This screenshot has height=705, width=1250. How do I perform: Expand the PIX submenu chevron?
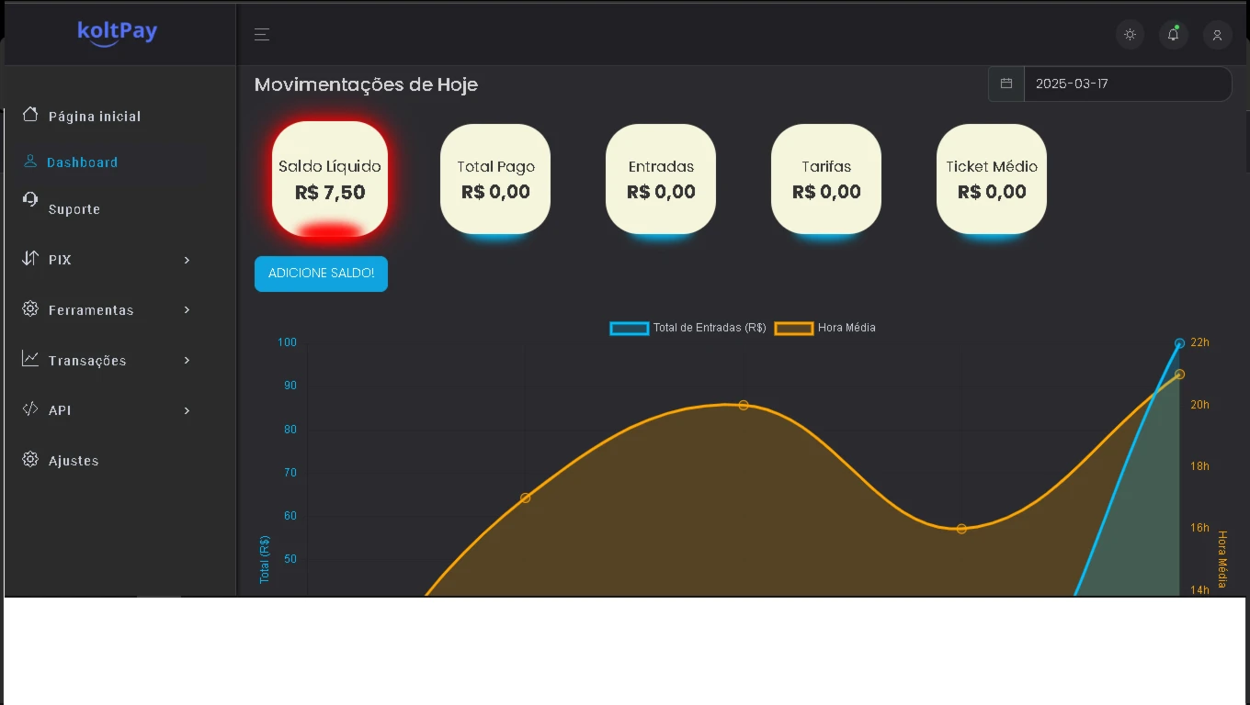coord(187,260)
